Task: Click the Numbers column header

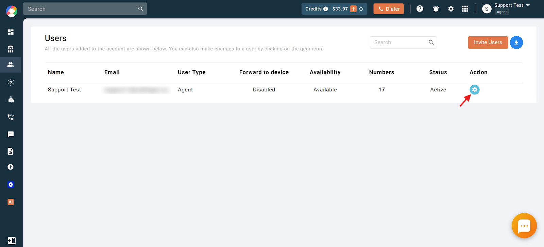Action: pos(381,72)
